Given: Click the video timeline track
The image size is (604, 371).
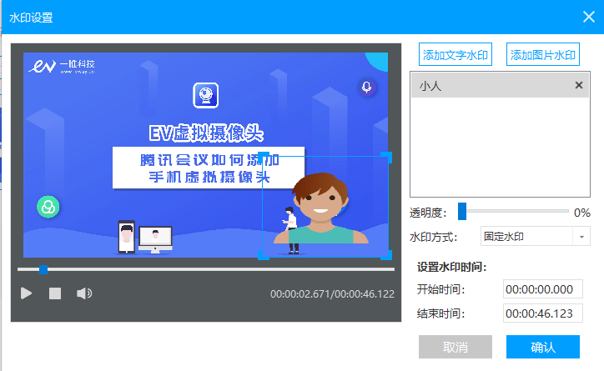Looking at the screenshot, I should [x=206, y=269].
